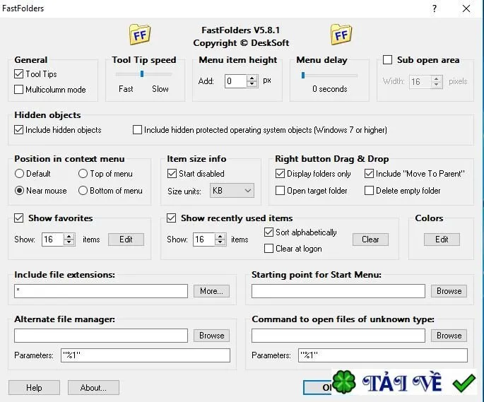Image resolution: width=484 pixels, height=402 pixels.
Task: Decrease the Menu item height Add value
Action: [x=252, y=84]
